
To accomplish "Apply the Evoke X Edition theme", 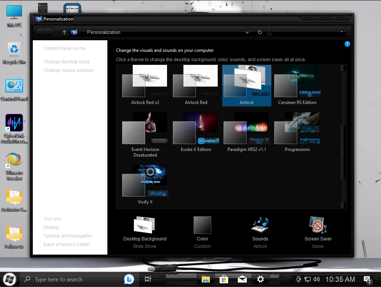I will (x=196, y=132).
